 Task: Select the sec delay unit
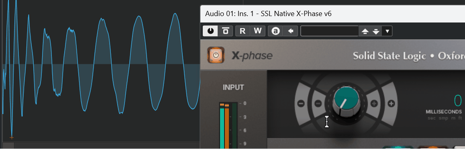pos(432,118)
